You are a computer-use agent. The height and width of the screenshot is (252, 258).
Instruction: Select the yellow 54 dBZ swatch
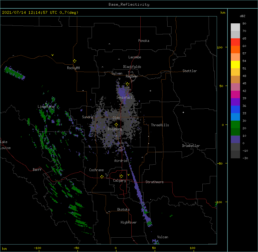[x=235, y=64]
